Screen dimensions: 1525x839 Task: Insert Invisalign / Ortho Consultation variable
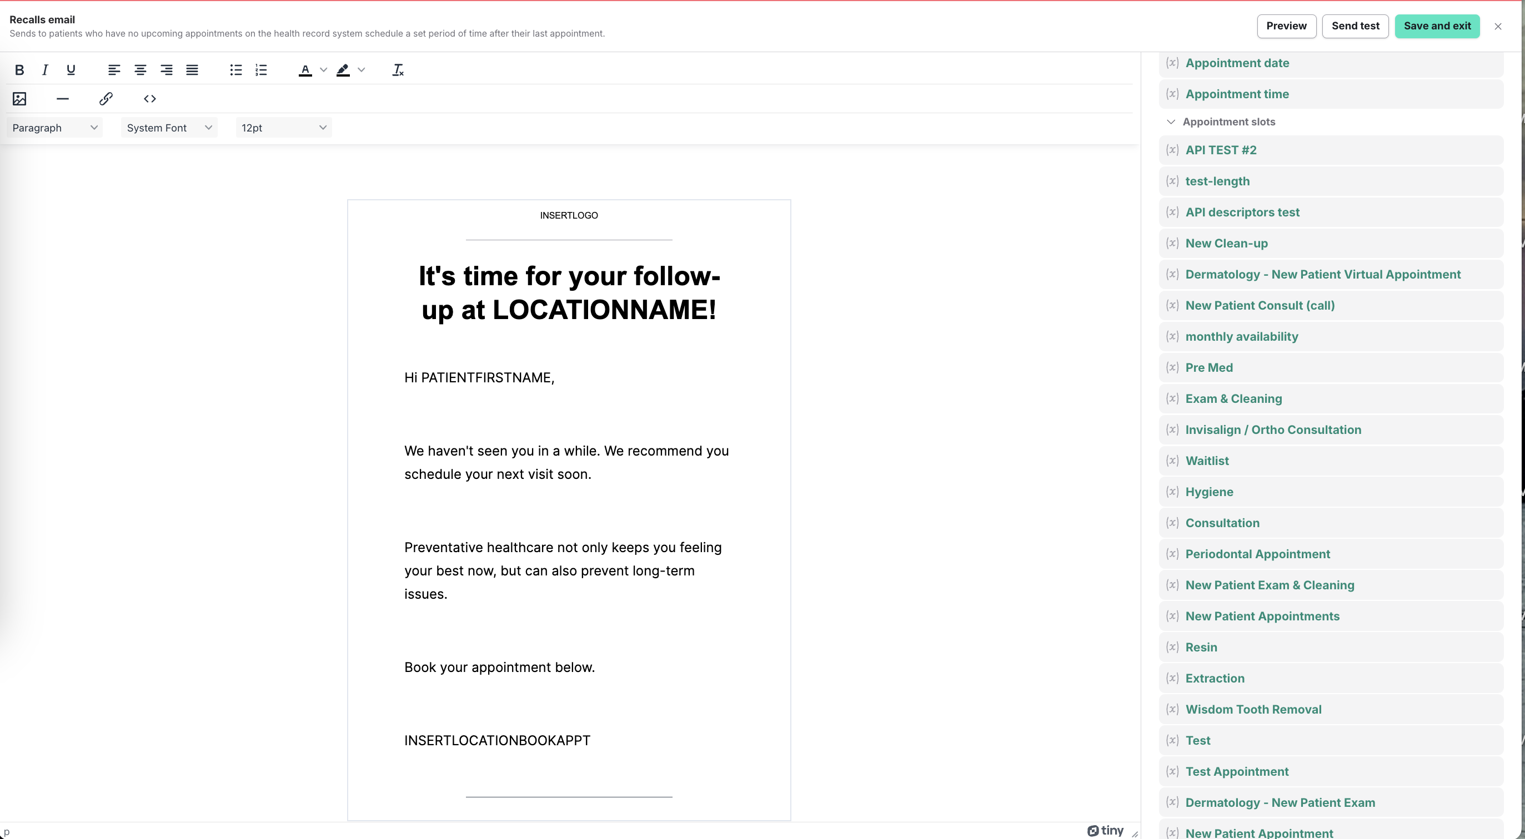pos(1331,429)
